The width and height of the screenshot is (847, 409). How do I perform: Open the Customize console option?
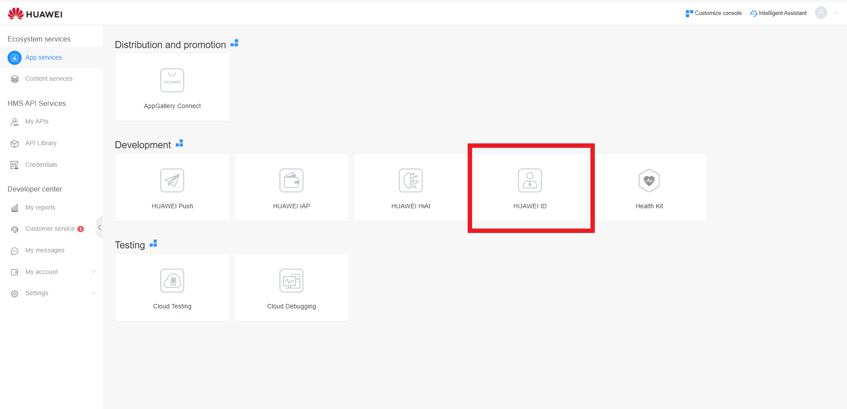click(714, 13)
